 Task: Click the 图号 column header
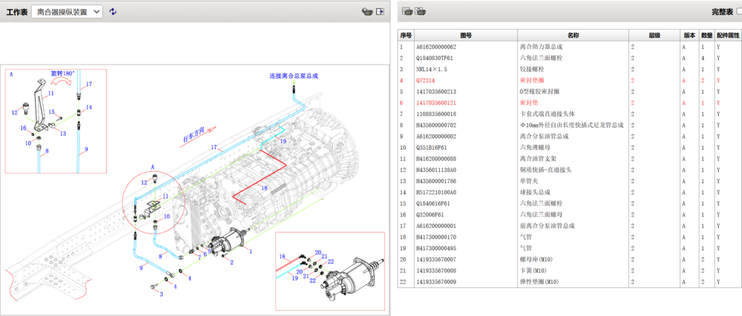pos(466,35)
